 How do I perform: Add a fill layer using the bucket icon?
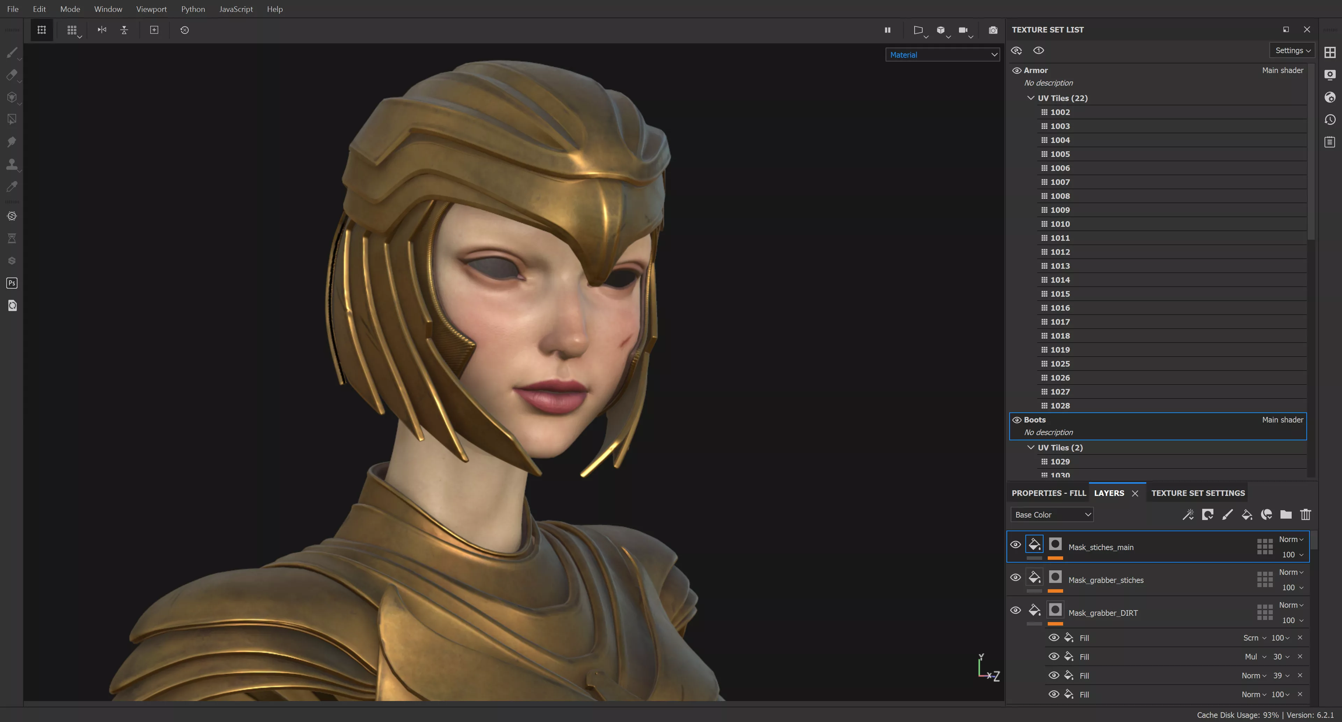[x=1247, y=515]
